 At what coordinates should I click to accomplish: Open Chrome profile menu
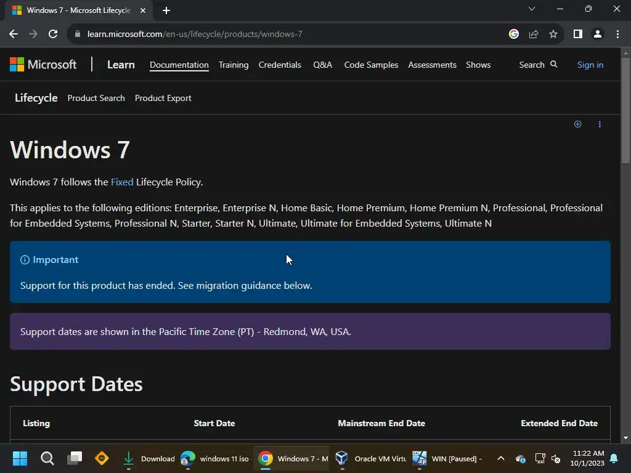coord(598,34)
